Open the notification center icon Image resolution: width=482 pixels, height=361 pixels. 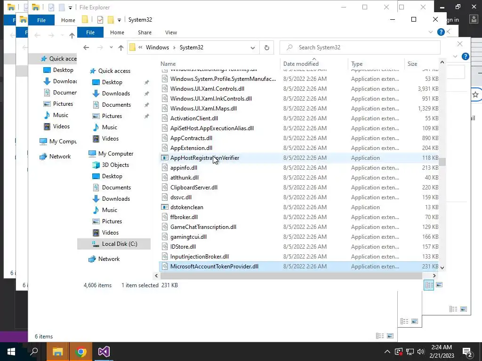(x=467, y=352)
